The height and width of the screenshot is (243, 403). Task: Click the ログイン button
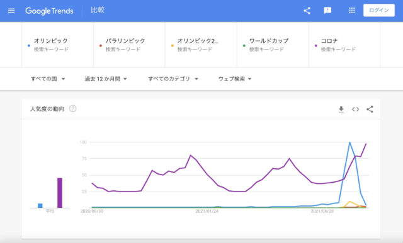(379, 10)
